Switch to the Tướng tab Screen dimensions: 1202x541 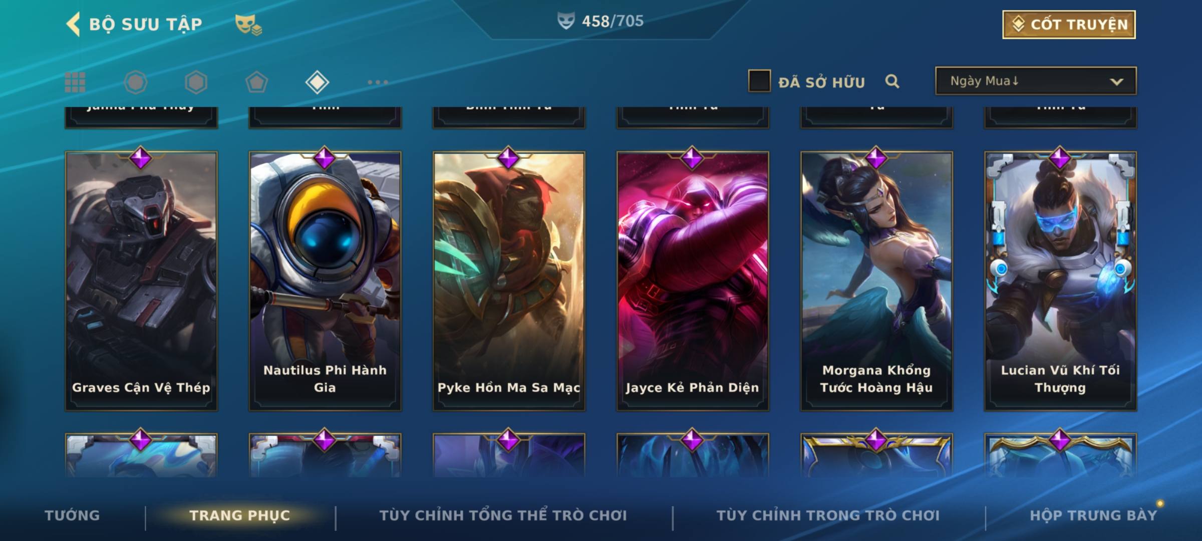pyautogui.click(x=72, y=515)
